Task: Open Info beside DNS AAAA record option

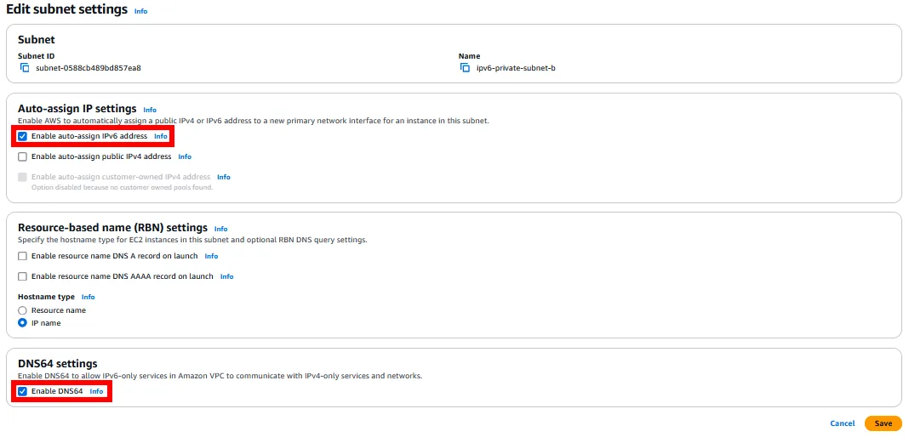Action: coord(226,276)
